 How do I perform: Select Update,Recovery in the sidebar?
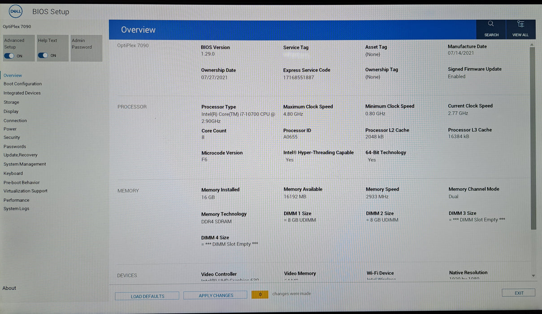[21, 155]
